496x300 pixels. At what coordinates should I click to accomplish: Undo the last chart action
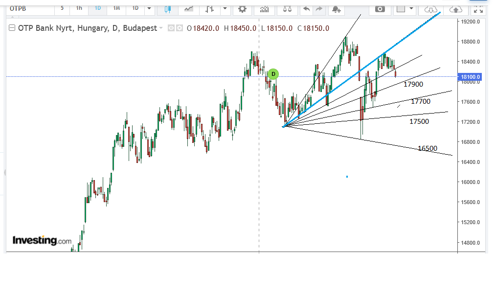click(306, 9)
